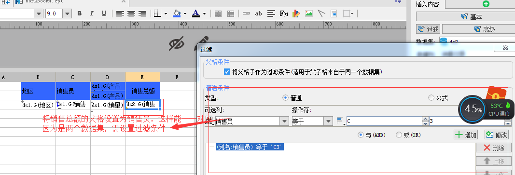515x175 pixels.
Task: Click the green plus insert icon
Action: (x=486, y=4)
